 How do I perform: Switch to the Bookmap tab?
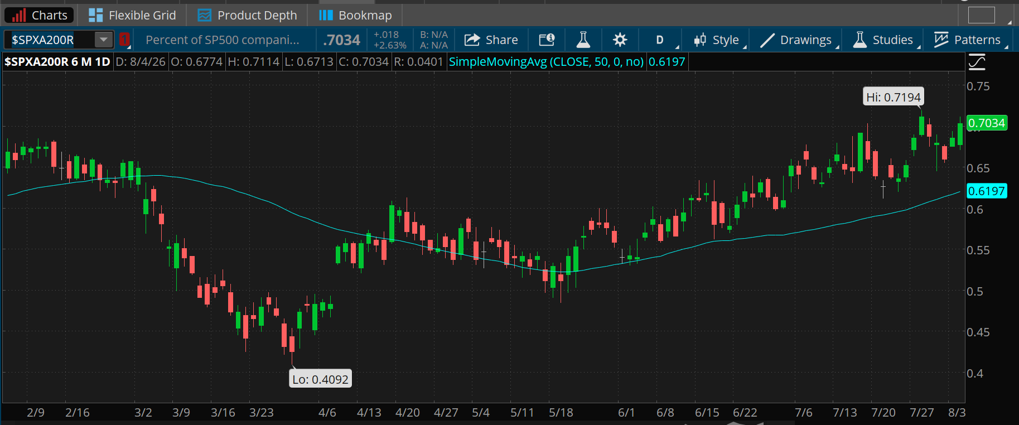tap(355, 15)
